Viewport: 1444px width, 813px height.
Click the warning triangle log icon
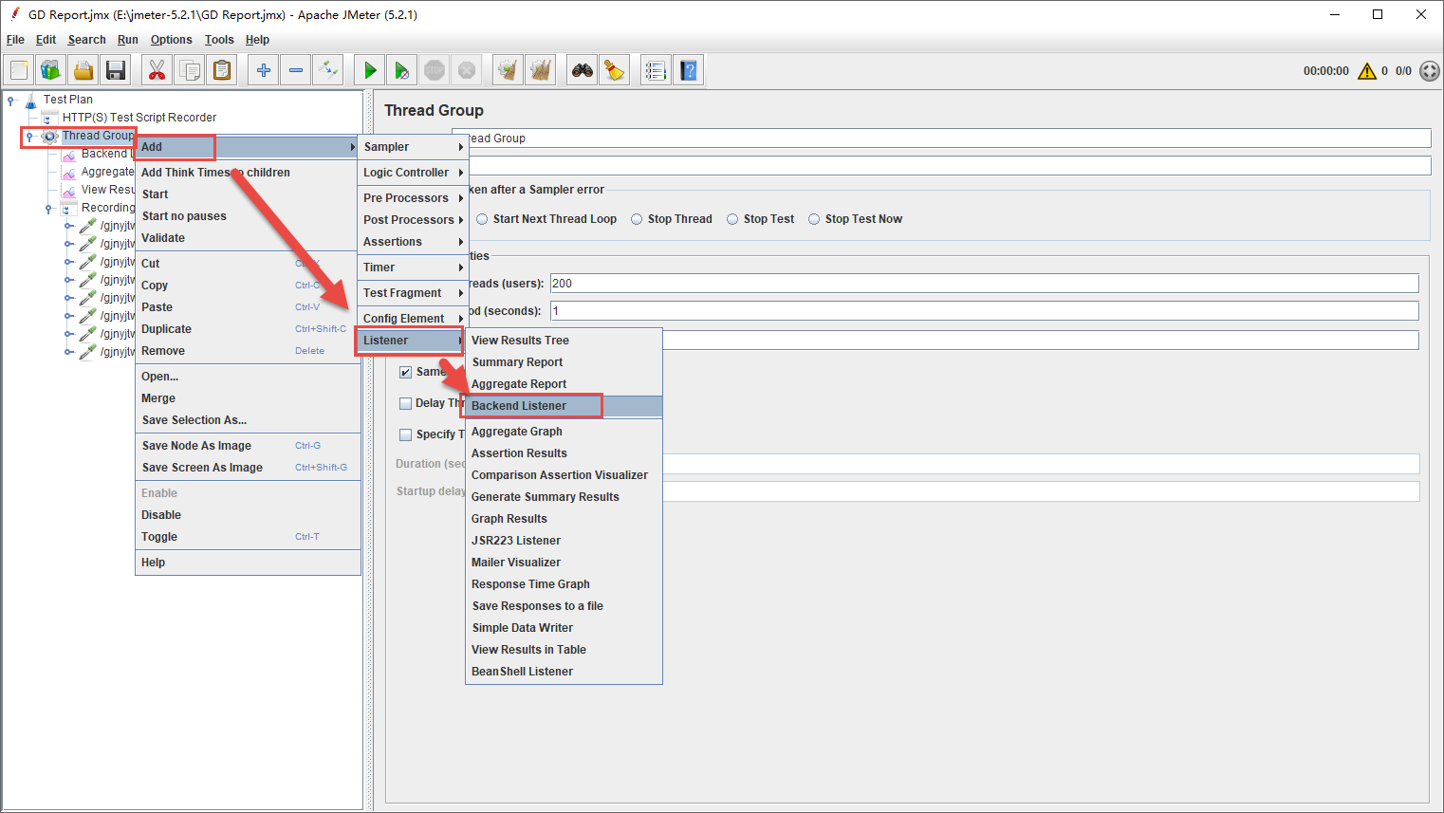pyautogui.click(x=1366, y=71)
